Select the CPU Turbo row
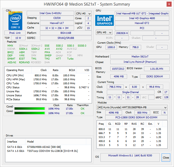 click(48, 83)
